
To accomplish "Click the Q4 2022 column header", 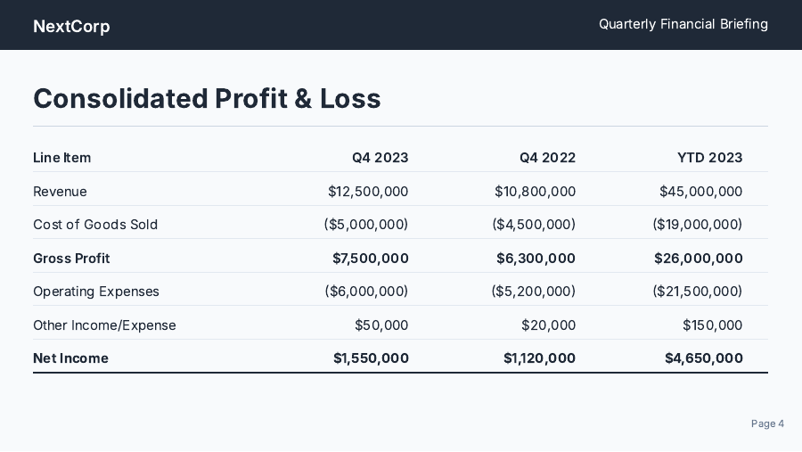I will pyautogui.click(x=547, y=158).
